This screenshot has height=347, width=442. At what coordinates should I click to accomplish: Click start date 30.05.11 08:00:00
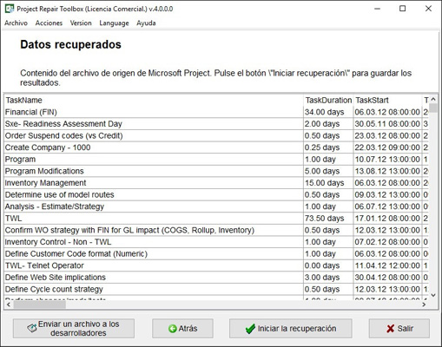[388, 124]
